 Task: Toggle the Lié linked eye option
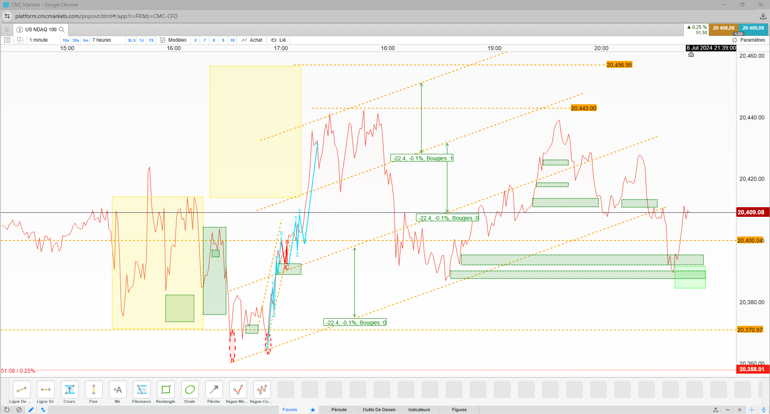pyautogui.click(x=278, y=40)
